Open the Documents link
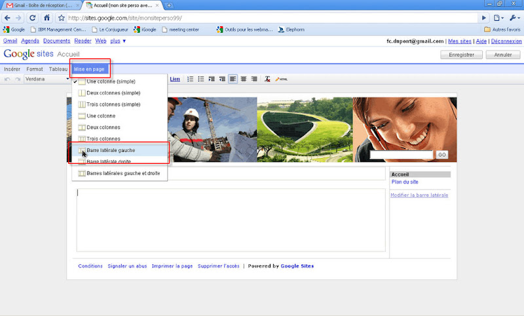Image resolution: width=524 pixels, height=316 pixels. click(x=57, y=41)
